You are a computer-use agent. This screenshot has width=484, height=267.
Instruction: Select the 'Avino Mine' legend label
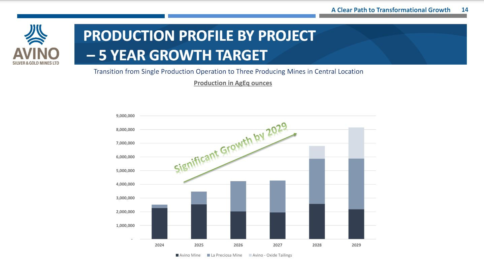click(190, 255)
